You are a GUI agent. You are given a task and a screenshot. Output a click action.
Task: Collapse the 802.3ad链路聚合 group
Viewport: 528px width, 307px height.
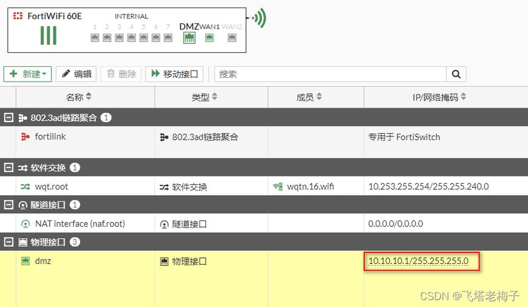point(9,118)
